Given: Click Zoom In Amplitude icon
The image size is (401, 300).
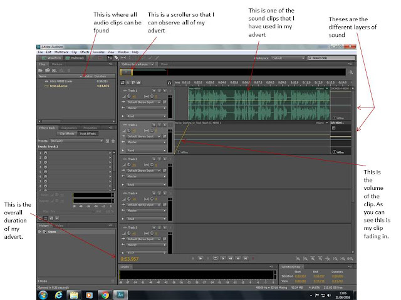Looking at the screenshot, I should [298, 259].
